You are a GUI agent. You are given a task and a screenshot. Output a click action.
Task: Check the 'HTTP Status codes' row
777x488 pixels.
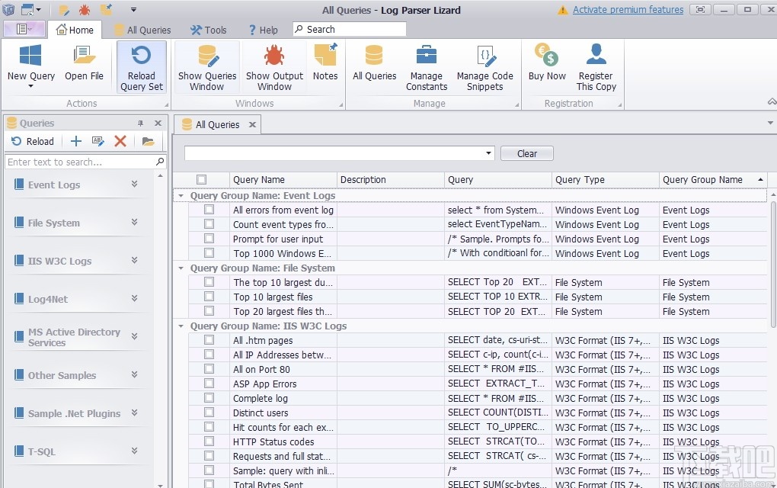(x=209, y=441)
